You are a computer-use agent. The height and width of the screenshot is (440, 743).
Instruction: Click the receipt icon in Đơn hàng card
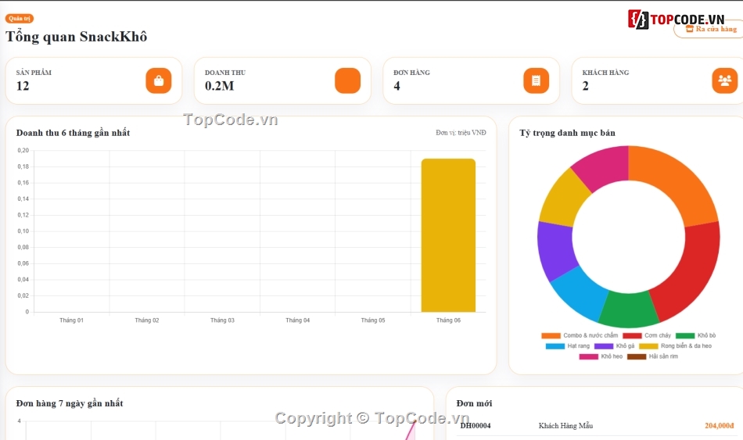[536, 80]
